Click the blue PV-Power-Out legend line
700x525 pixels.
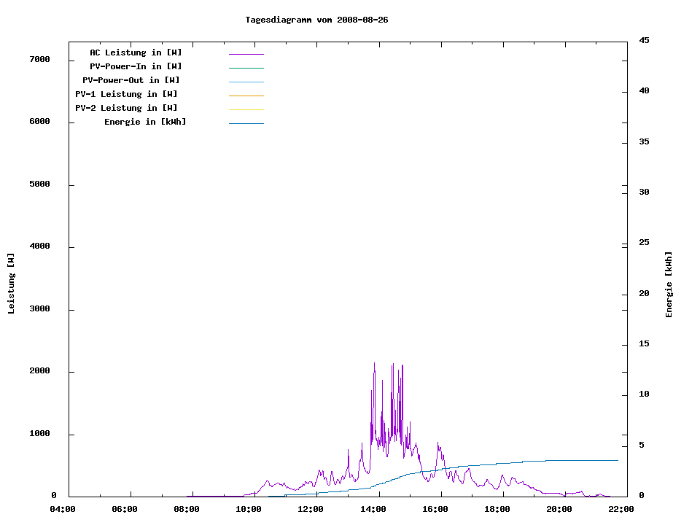pyautogui.click(x=246, y=82)
